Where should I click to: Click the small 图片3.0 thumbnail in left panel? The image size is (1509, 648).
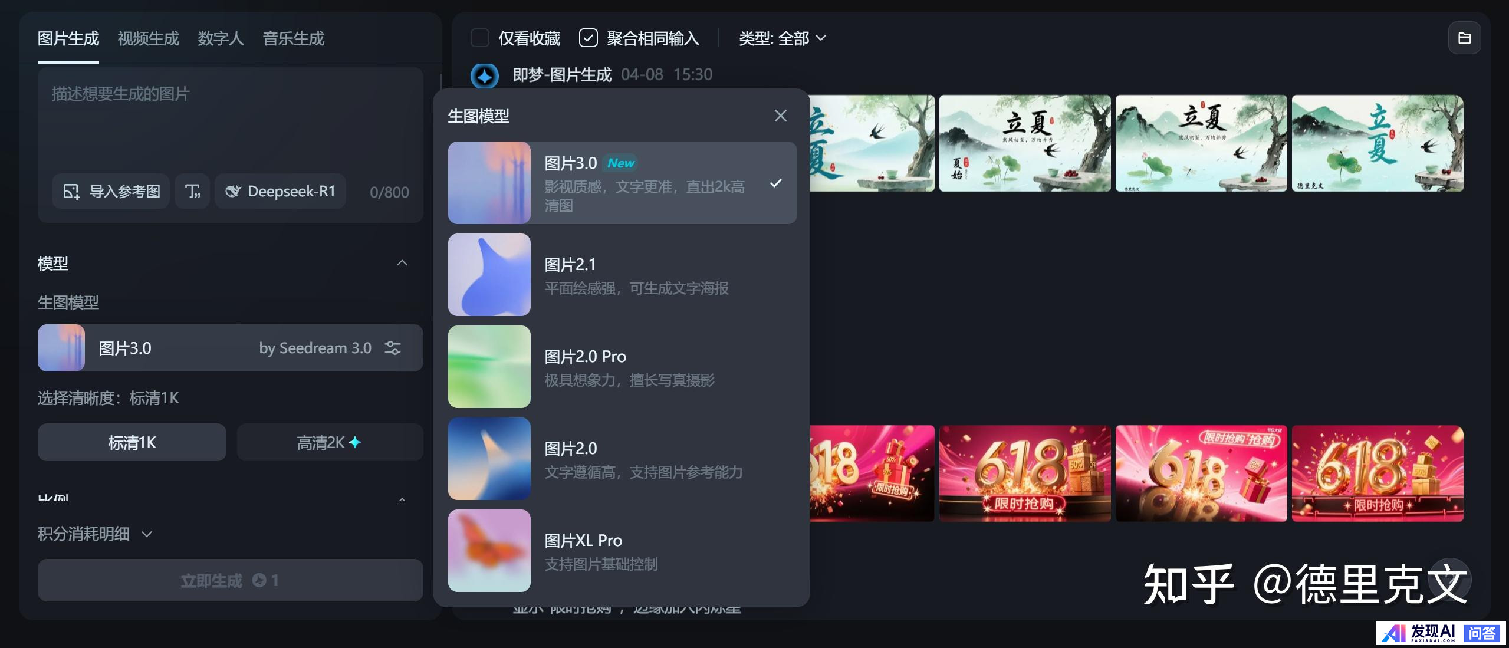click(x=61, y=348)
